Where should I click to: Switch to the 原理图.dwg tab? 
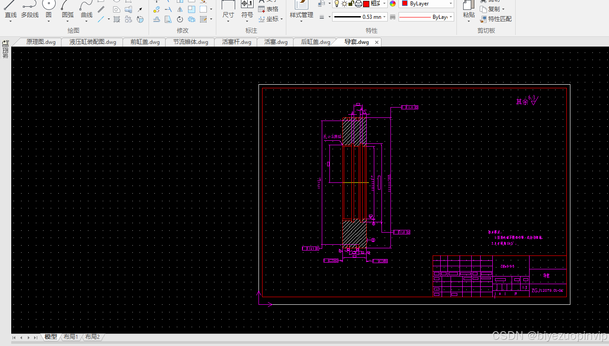point(41,42)
